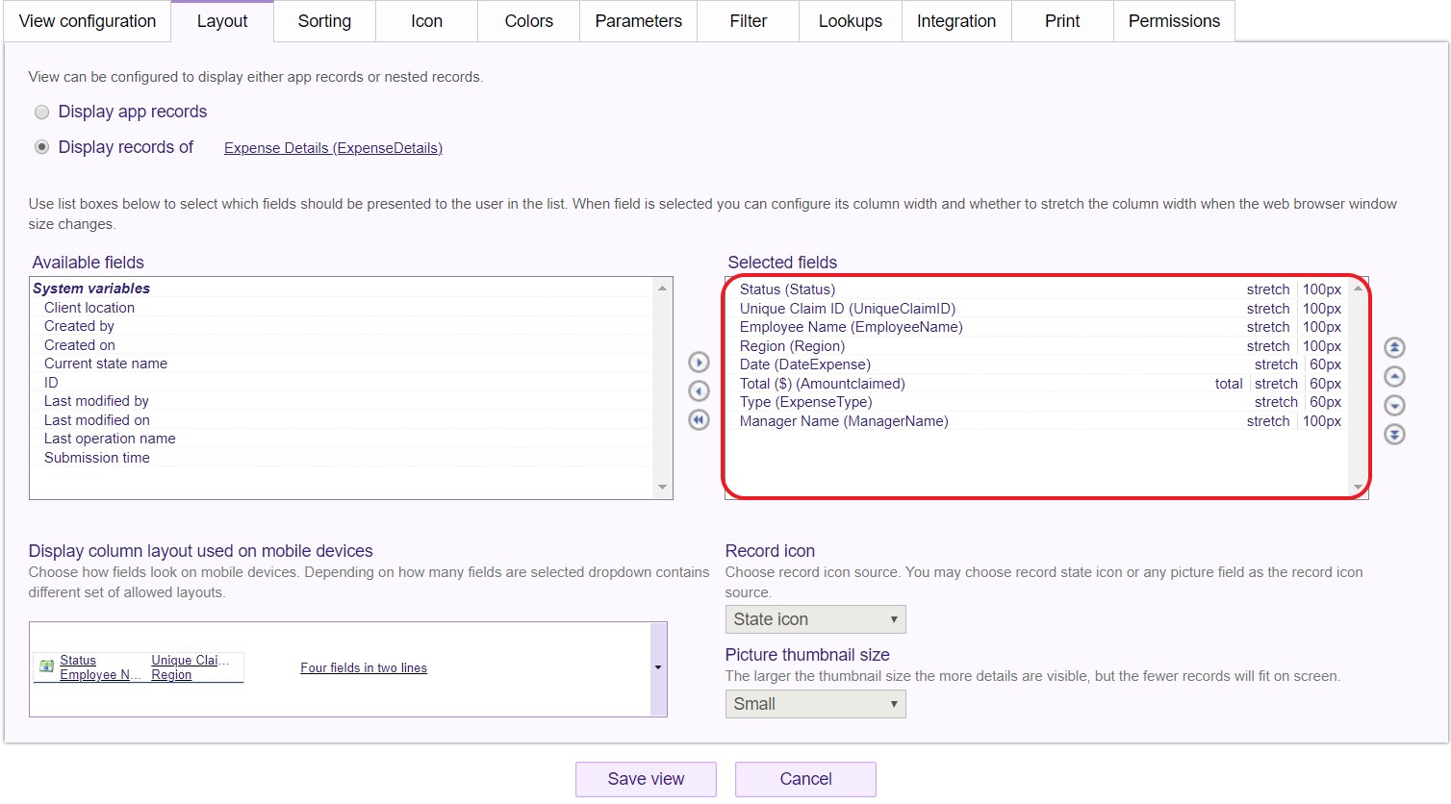Open the Expense Details (ExpenseDetails) link
This screenshot has width=1451, height=804.
click(333, 148)
